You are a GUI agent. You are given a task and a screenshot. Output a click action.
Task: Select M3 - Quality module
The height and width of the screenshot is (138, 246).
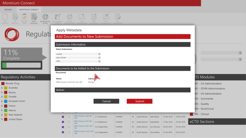[202, 104]
